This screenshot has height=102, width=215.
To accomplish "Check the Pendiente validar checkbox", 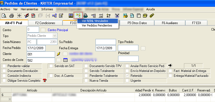I will tap(4, 66).
